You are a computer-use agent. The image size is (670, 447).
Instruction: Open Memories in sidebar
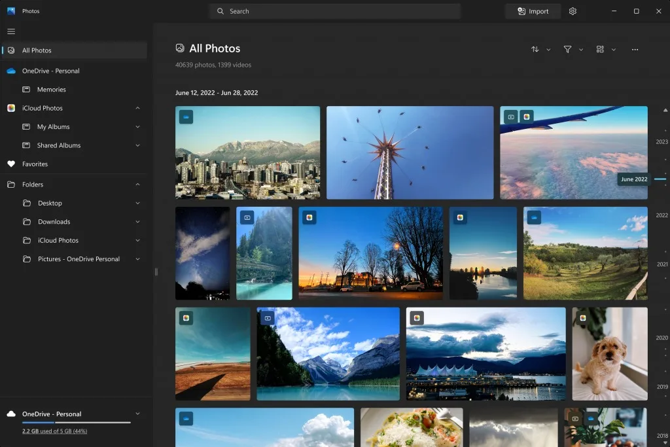coord(51,90)
